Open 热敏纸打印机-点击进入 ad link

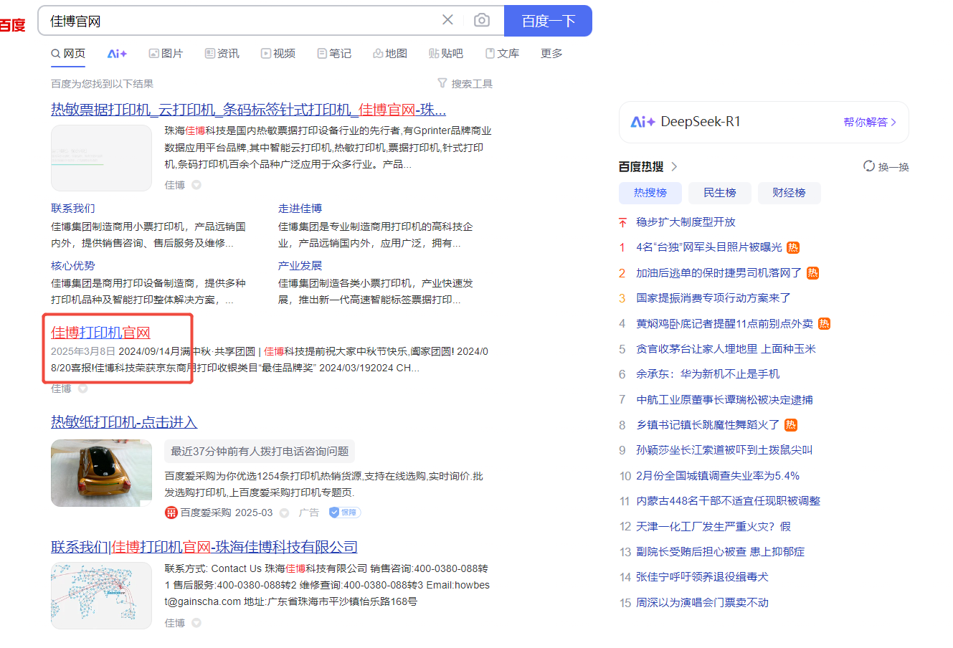pos(123,421)
